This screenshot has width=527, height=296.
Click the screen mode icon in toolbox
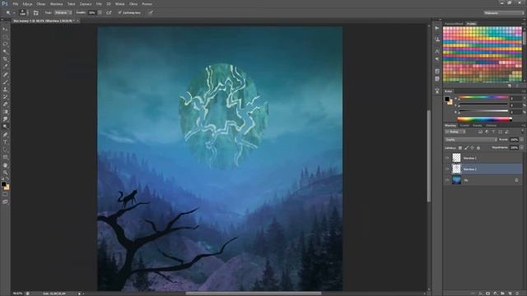coord(5,201)
